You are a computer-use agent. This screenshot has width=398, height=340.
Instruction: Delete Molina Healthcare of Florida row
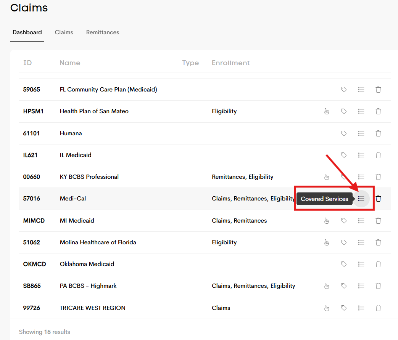coord(378,242)
